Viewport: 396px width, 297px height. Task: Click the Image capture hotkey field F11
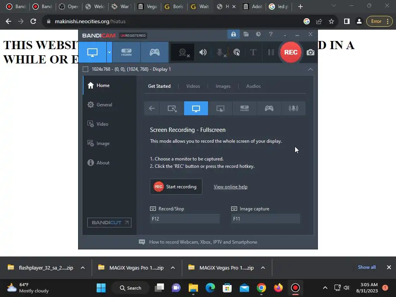(x=266, y=219)
